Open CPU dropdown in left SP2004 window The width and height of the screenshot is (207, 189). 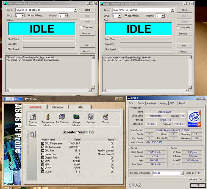(x=22, y=16)
